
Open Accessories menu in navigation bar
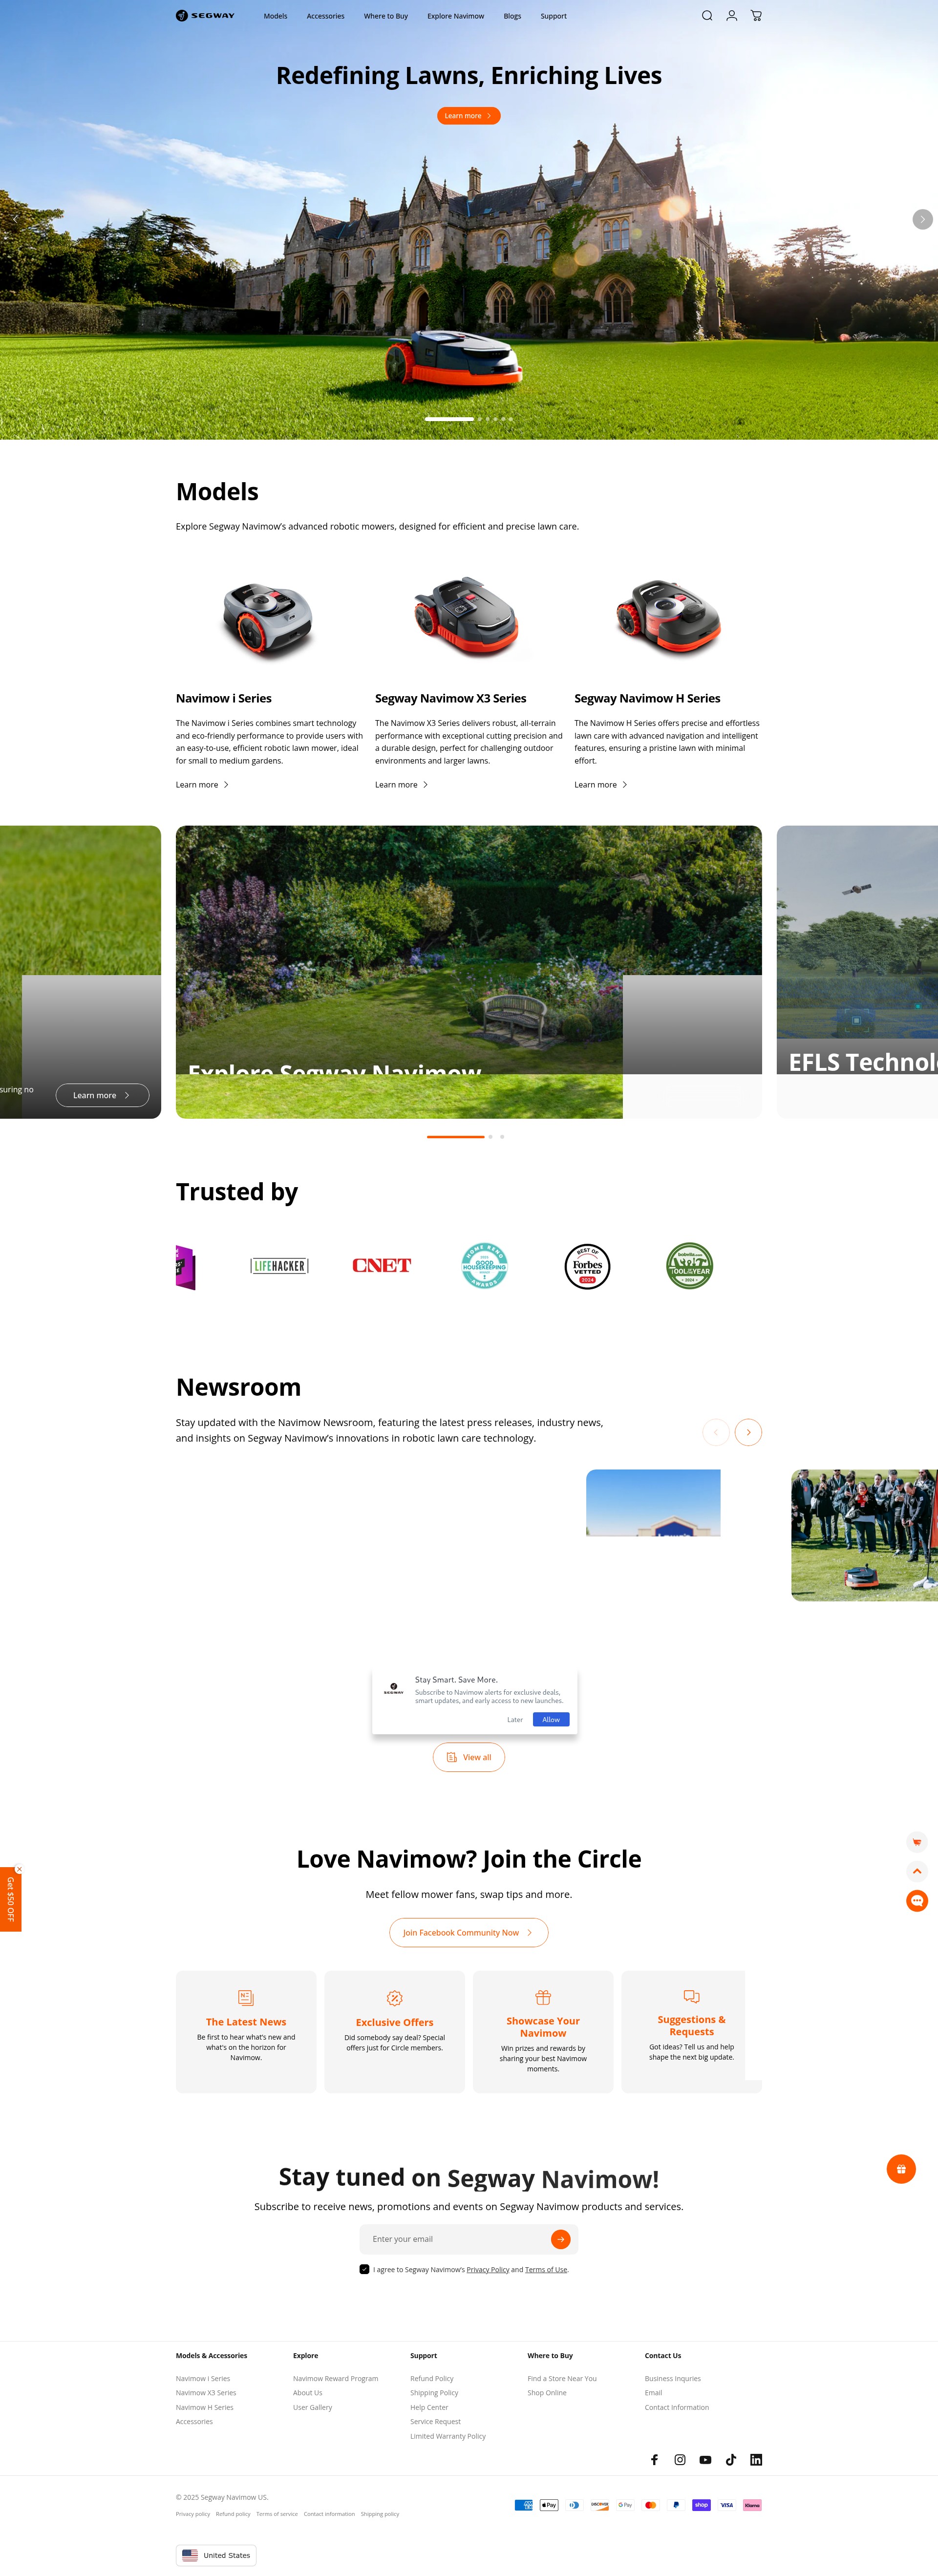coord(325,16)
